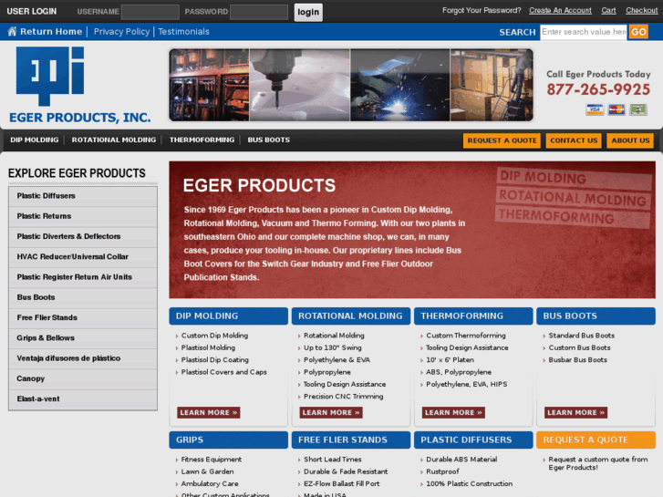Viewport: 663px width, 497px height.
Task: Click the Bus Boots card header
Action: click(596, 316)
